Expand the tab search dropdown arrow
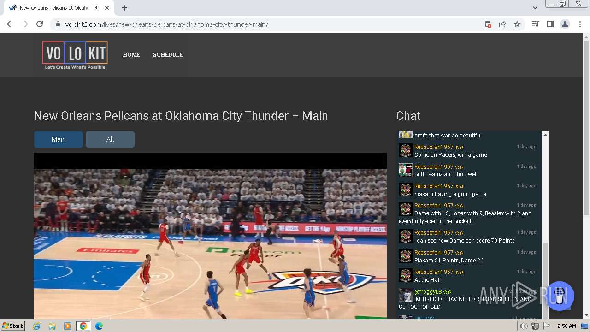Image resolution: width=590 pixels, height=332 pixels. (535, 8)
